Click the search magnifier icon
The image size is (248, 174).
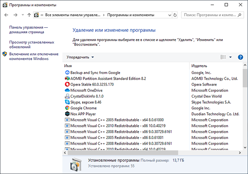coord(239,15)
